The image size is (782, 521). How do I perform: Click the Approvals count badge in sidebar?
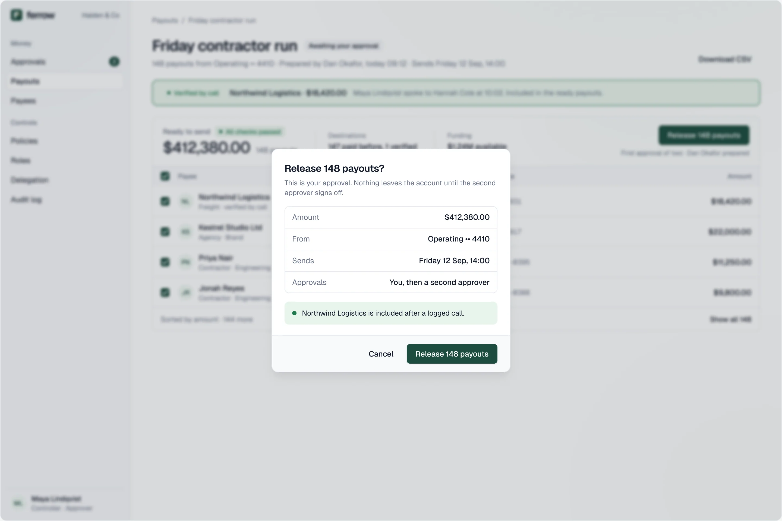tap(114, 62)
